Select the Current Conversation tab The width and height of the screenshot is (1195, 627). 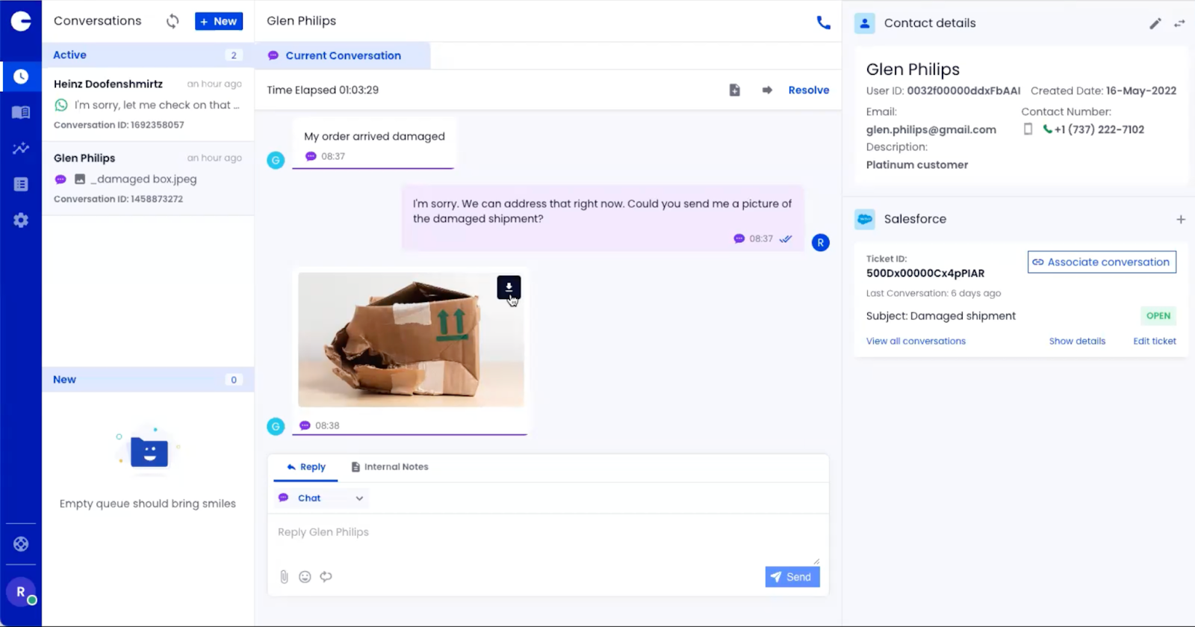pos(343,56)
